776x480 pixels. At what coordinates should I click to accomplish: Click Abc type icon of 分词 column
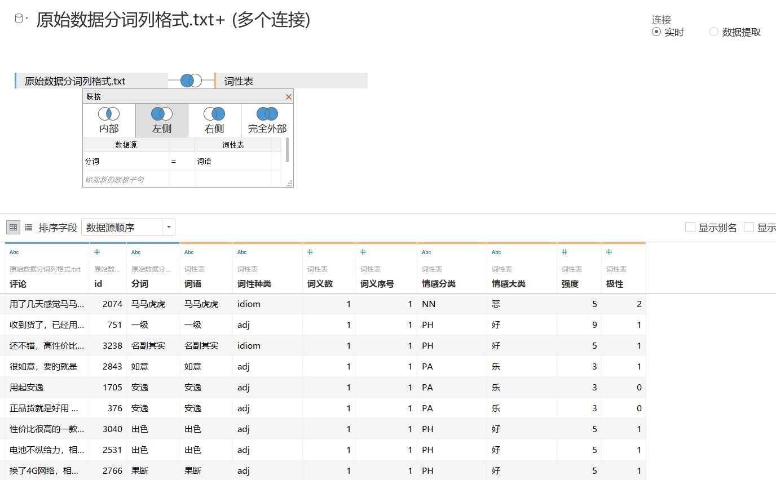click(x=136, y=252)
